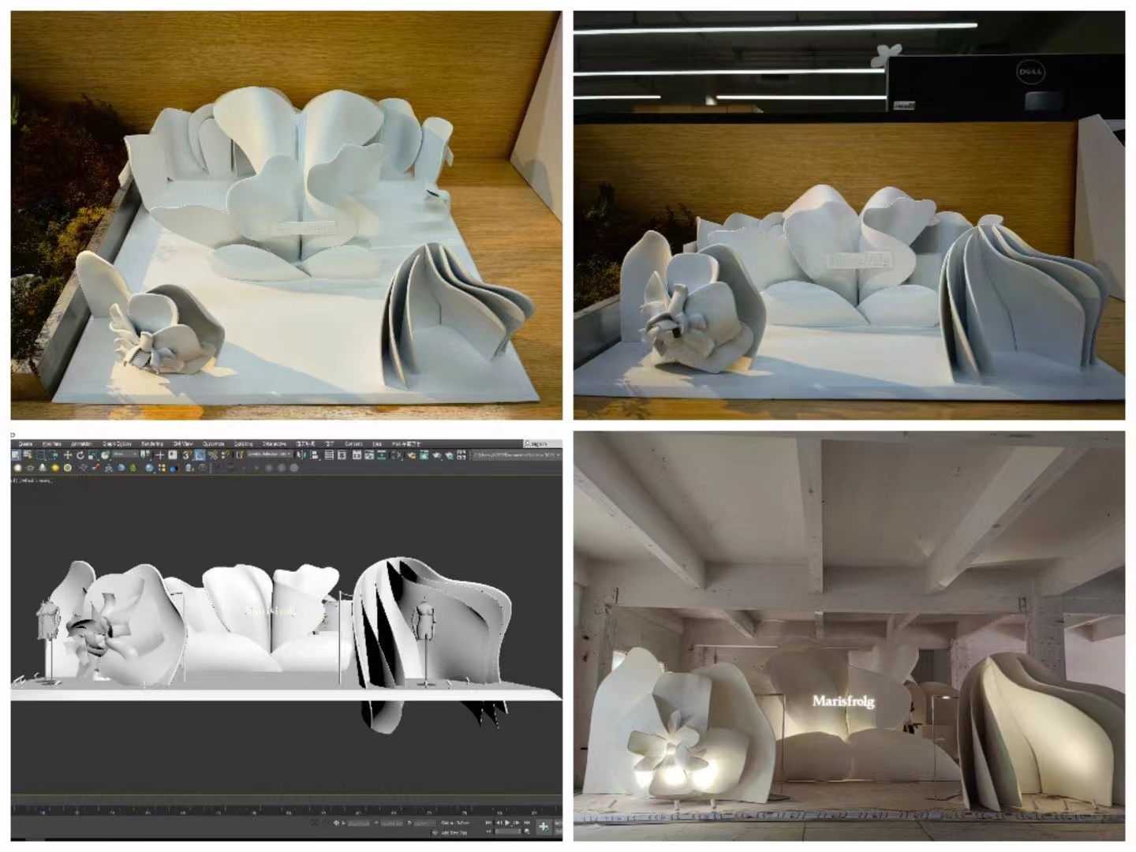Screen dimensions: 1136x852
Task: Open Edit Named Selection Sets
Action: click(x=239, y=455)
